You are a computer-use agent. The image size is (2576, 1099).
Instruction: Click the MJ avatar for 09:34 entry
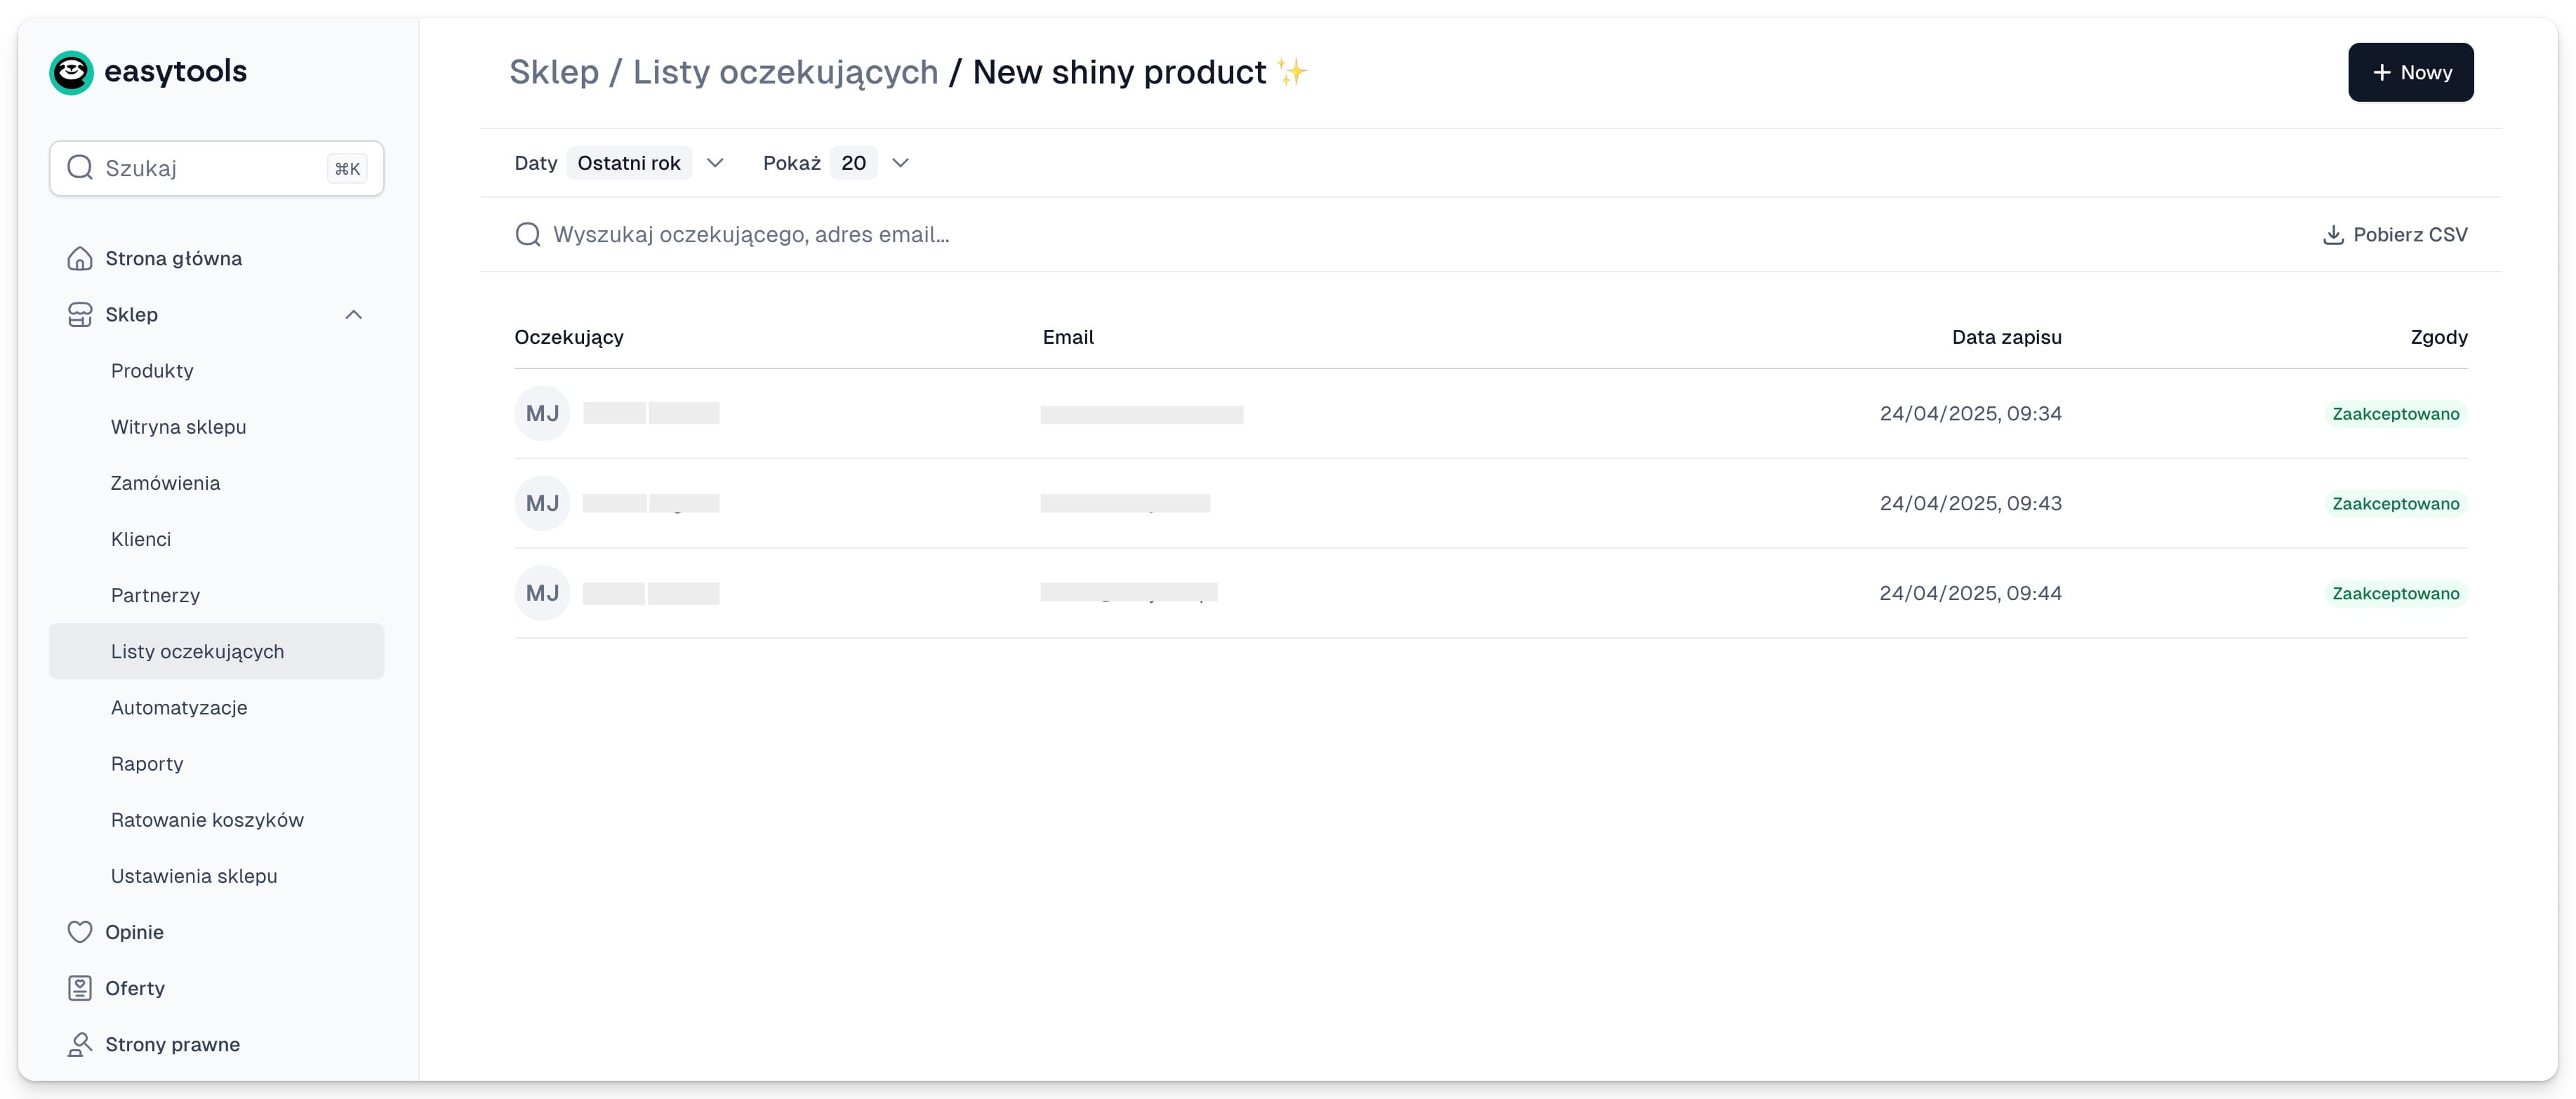pyautogui.click(x=542, y=414)
